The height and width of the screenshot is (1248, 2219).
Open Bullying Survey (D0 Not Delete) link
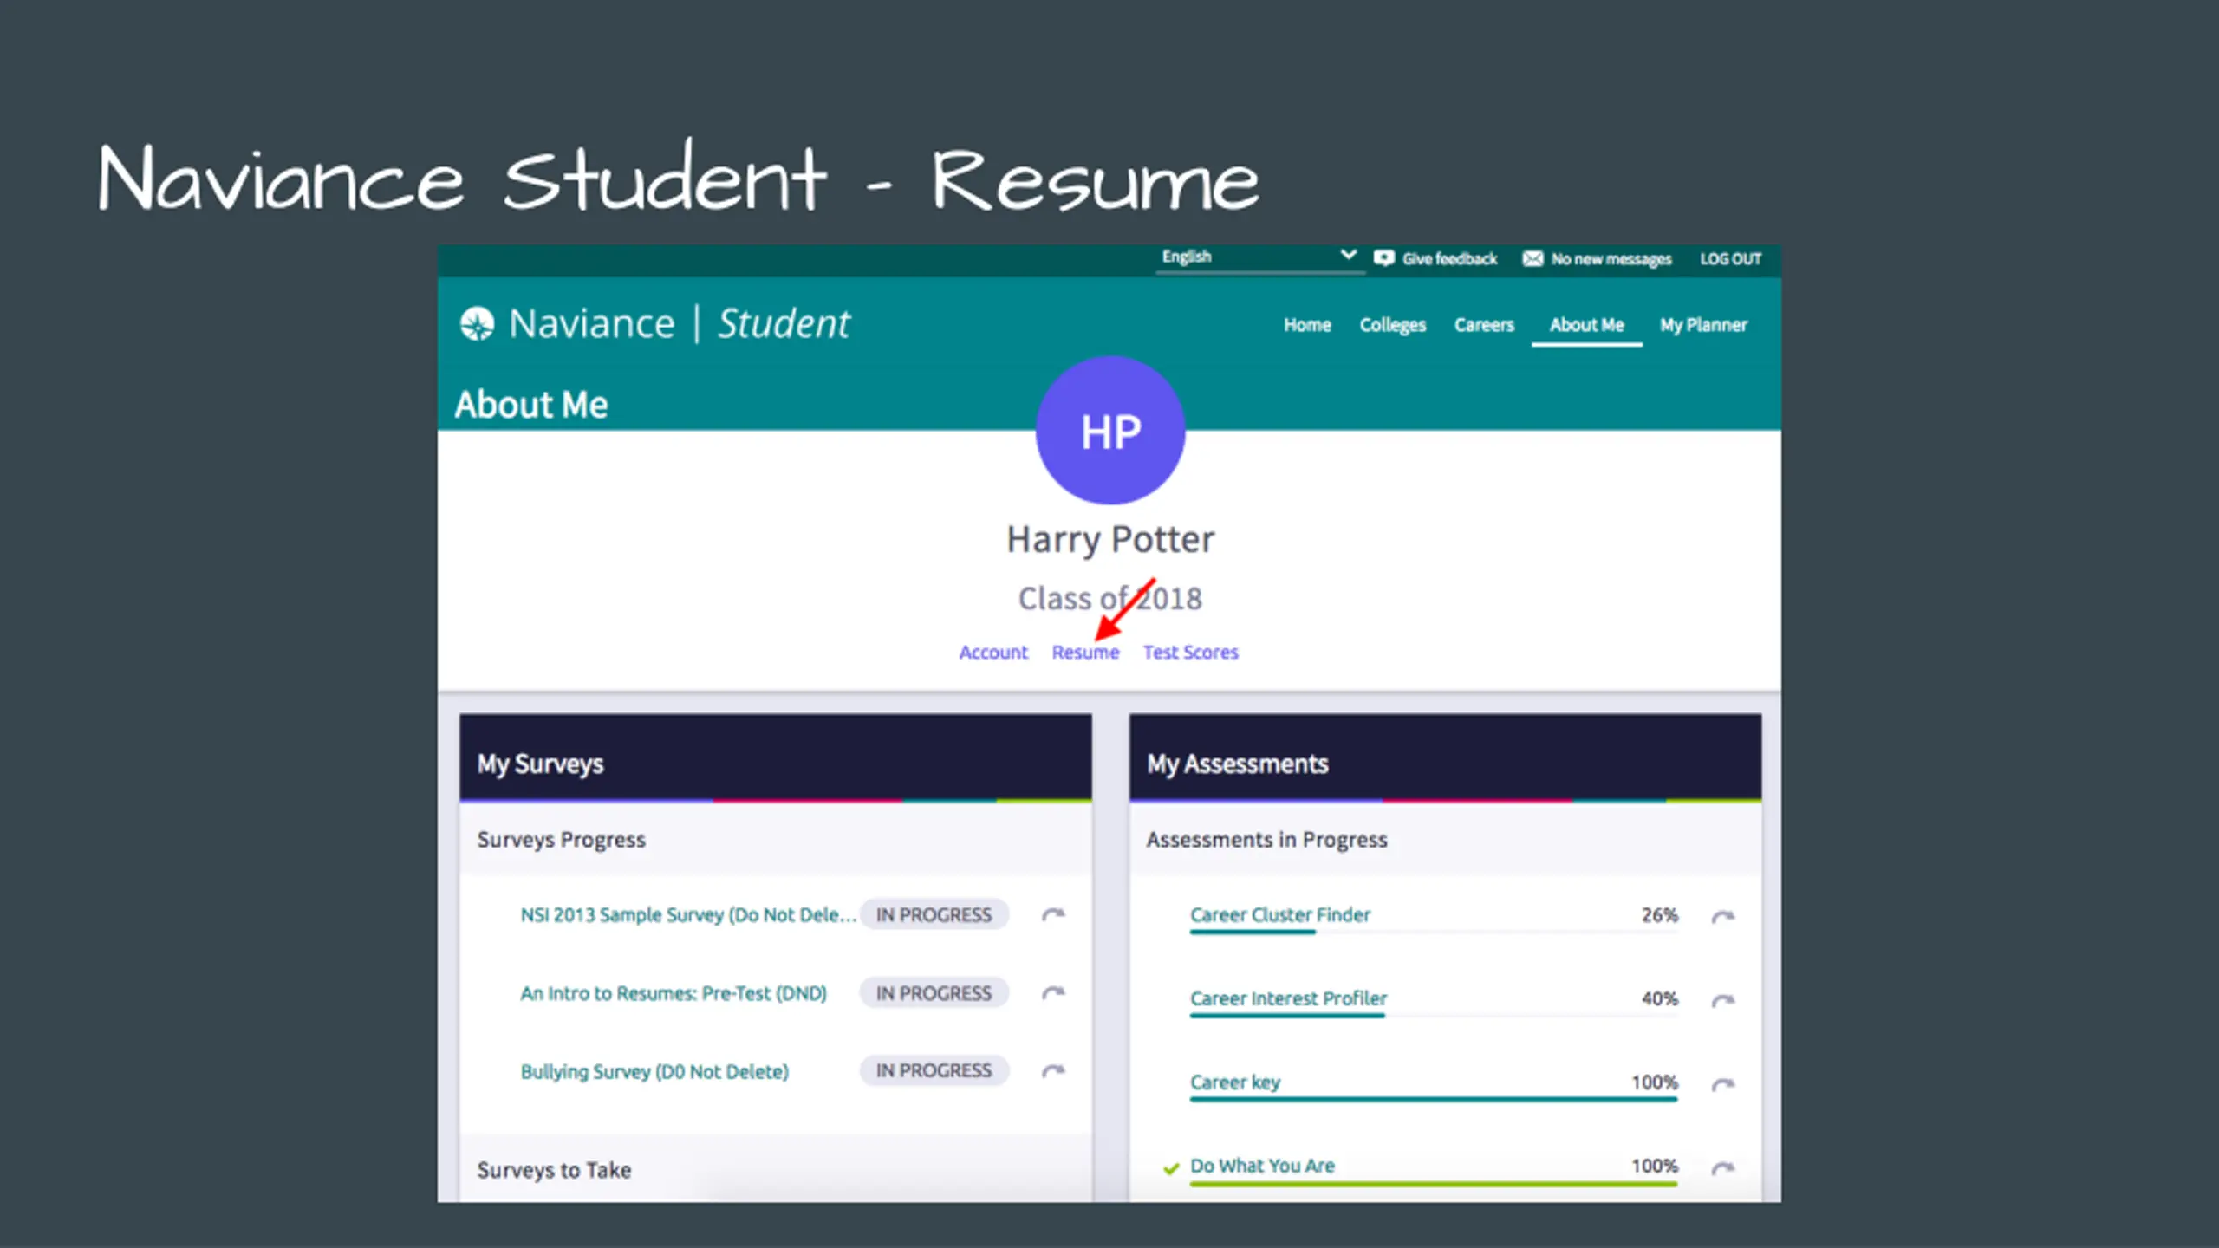click(x=654, y=1071)
